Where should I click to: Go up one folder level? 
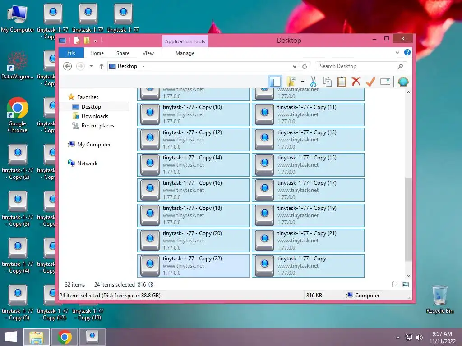click(102, 66)
